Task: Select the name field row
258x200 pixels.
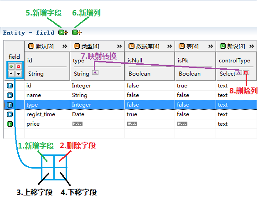Action: pyautogui.click(x=130, y=95)
